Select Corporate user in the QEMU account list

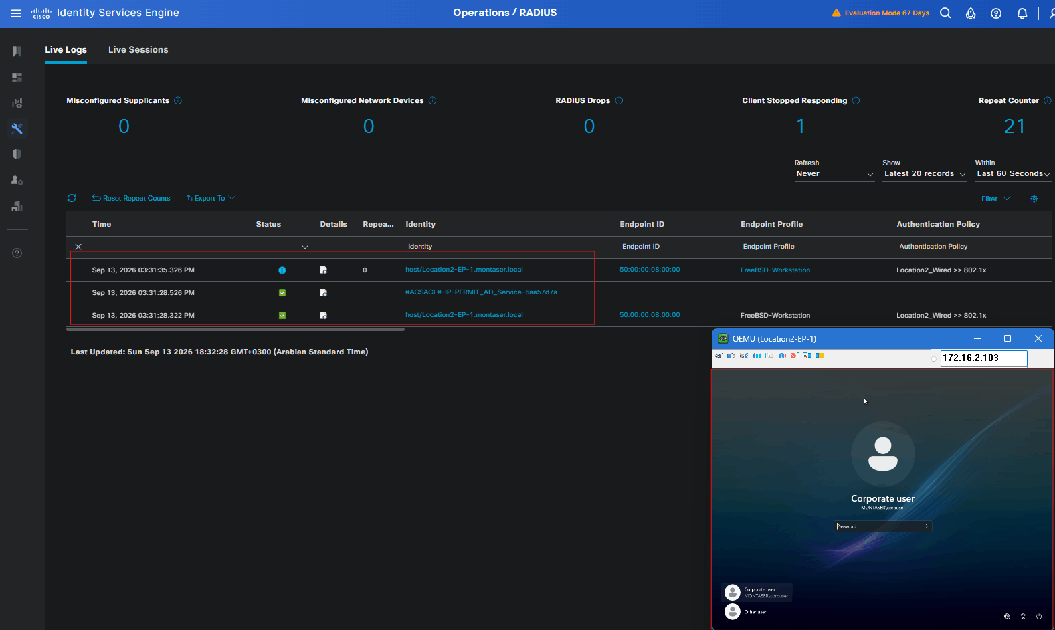757,593
